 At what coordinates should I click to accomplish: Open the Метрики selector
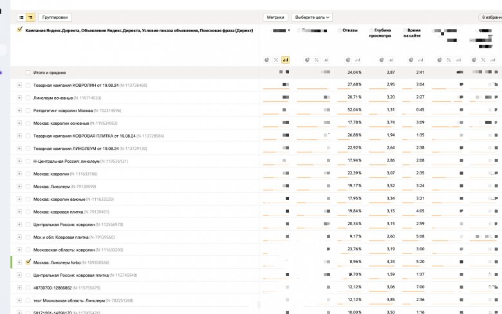(275, 17)
